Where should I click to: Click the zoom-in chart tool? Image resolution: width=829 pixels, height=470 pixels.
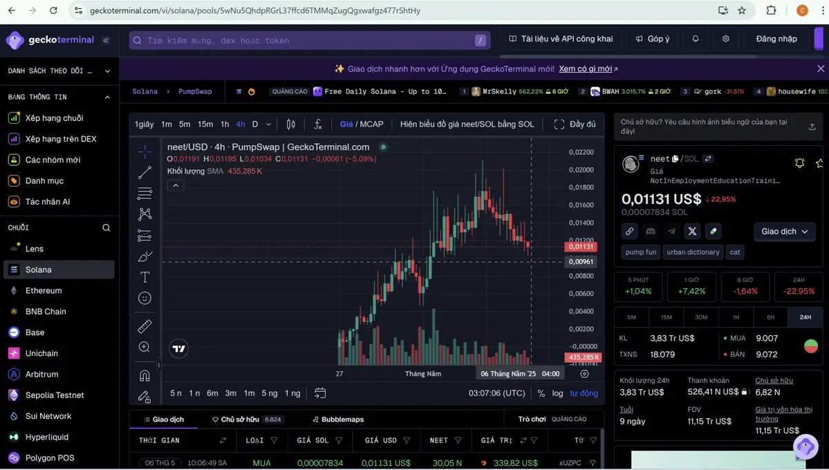[x=145, y=348]
